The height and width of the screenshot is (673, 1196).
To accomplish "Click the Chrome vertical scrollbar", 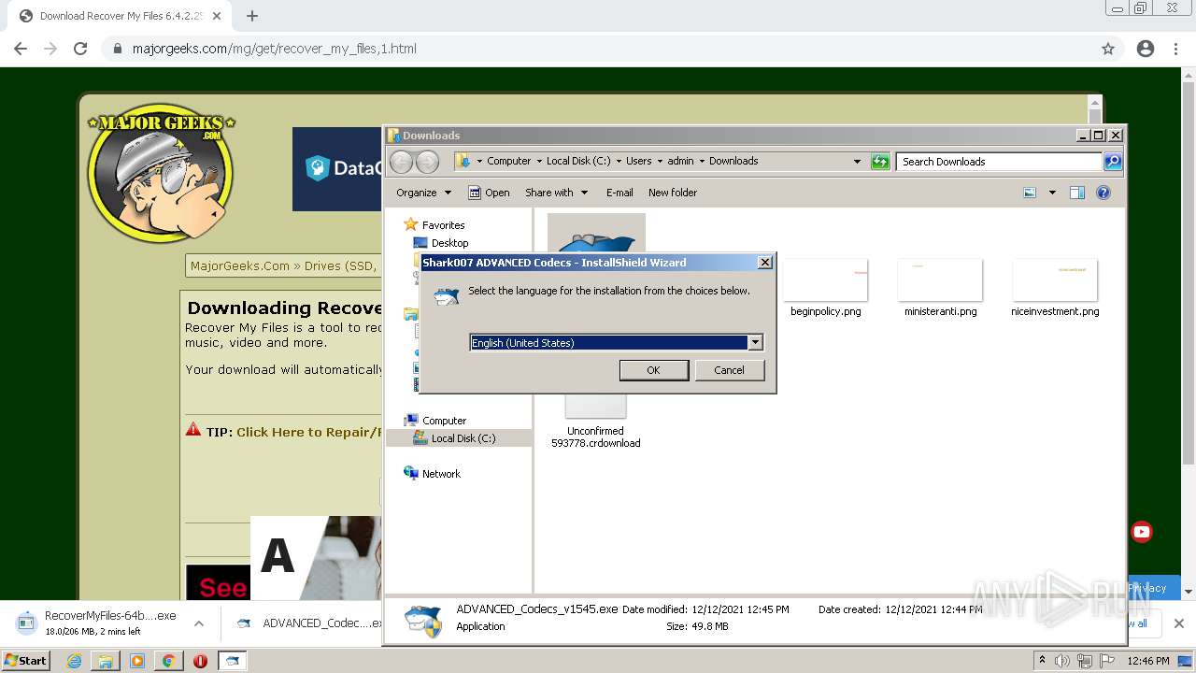I will click(x=1189, y=332).
